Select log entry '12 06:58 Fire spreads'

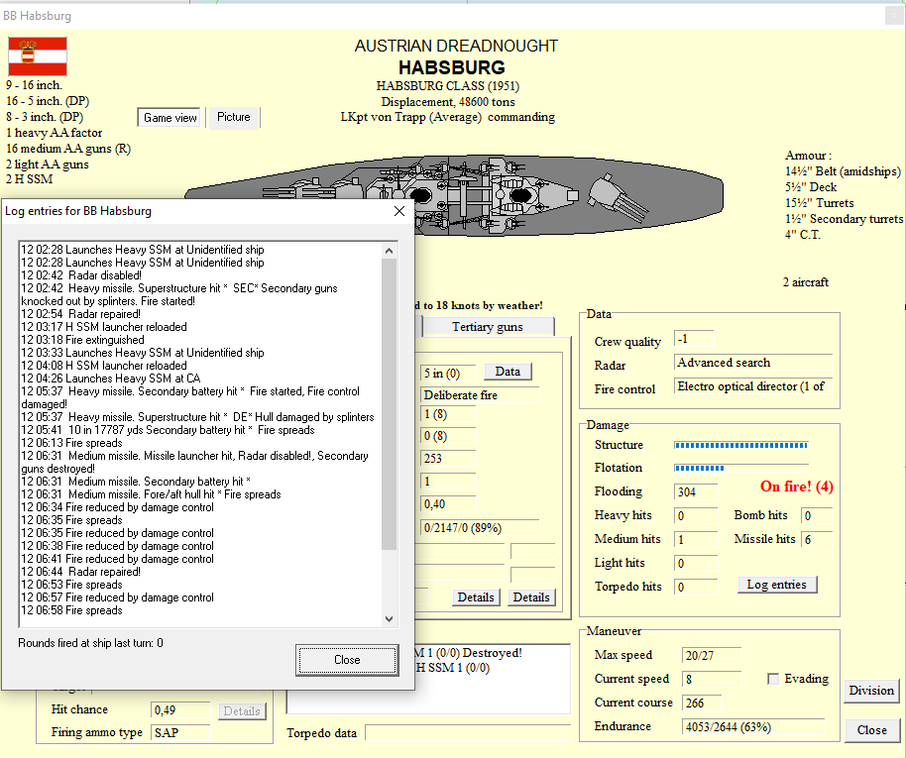71,610
